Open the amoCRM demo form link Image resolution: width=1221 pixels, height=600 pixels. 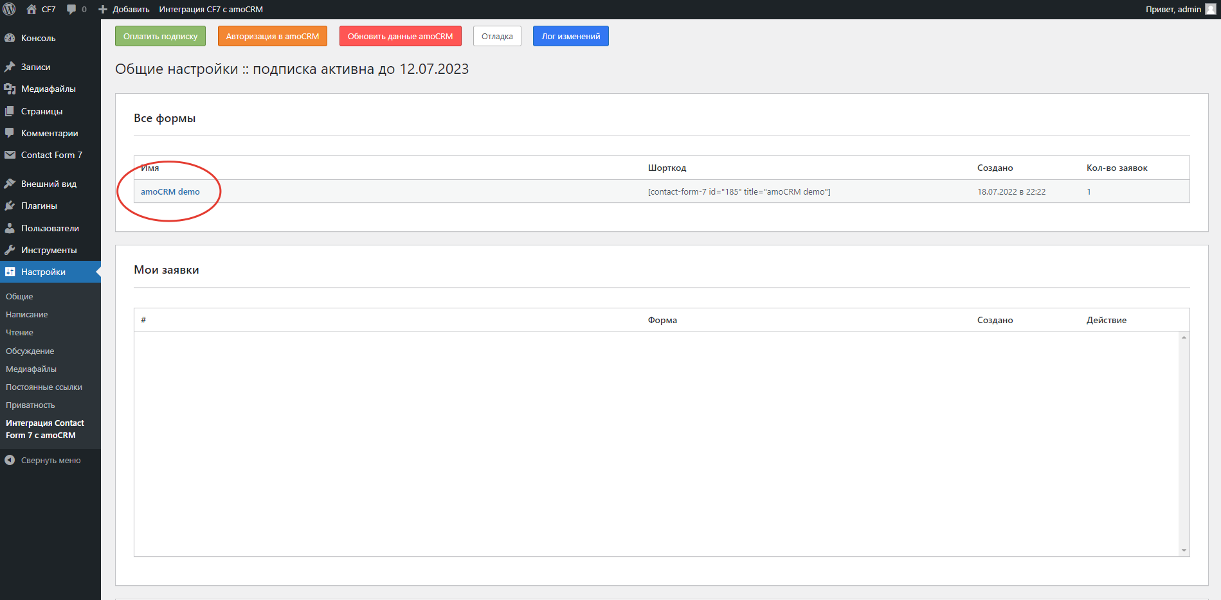170,191
